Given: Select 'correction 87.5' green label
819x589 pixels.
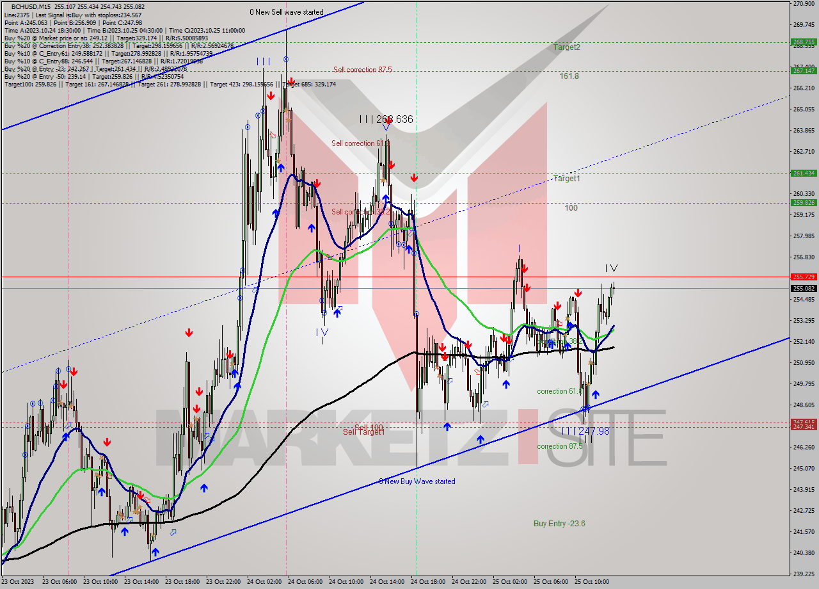Looking at the screenshot, I should point(560,446).
